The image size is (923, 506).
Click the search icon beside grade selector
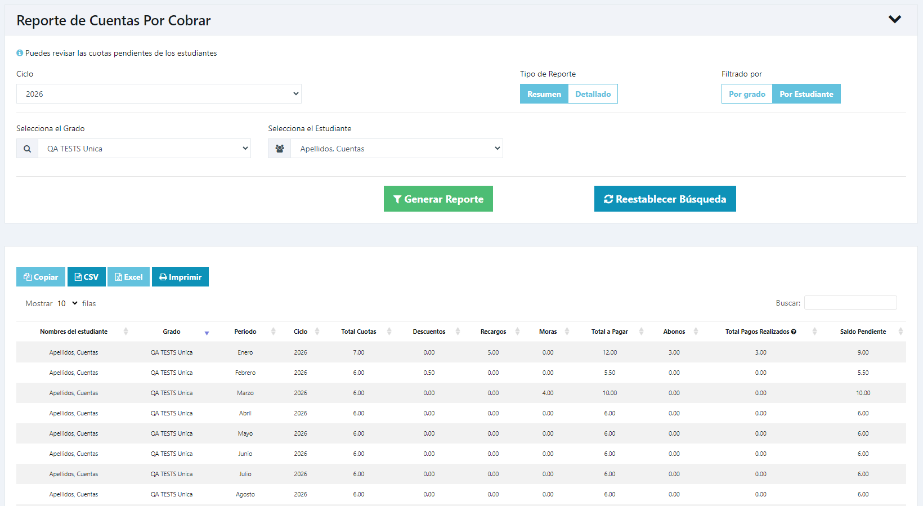point(27,149)
